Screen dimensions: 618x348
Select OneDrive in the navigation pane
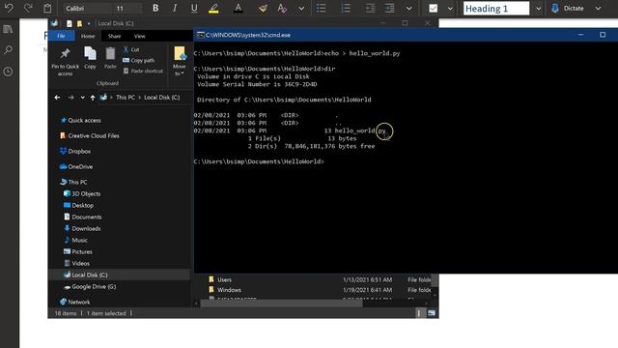pos(76,166)
